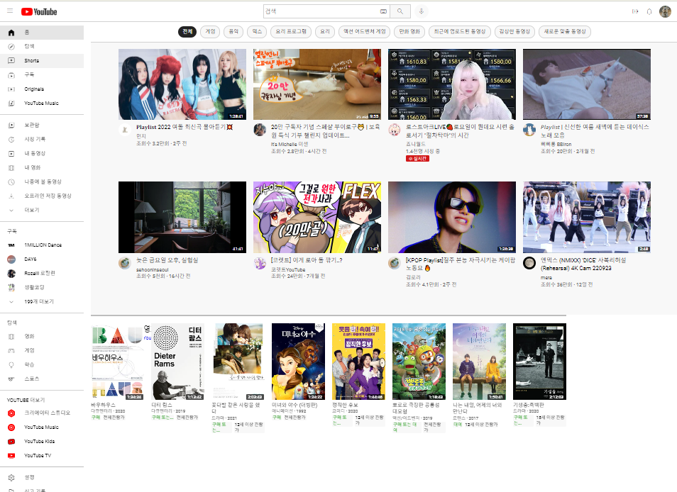This screenshot has height=492, width=677.
Task: Open the dark study room video thumbnail
Action: 182,217
